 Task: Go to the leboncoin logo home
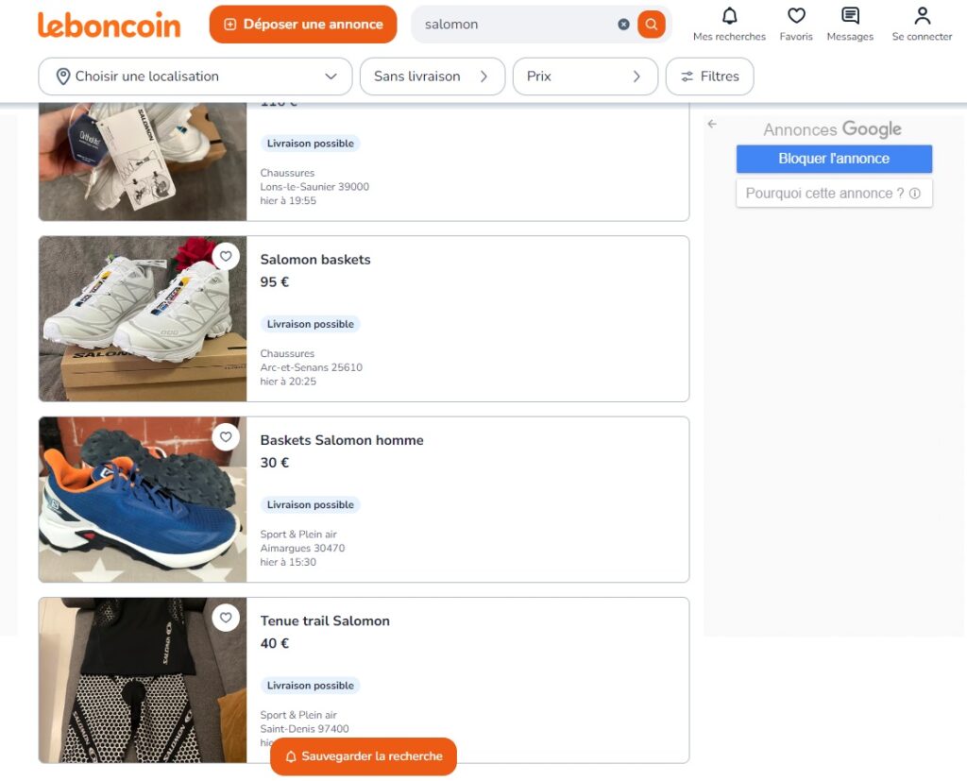110,25
